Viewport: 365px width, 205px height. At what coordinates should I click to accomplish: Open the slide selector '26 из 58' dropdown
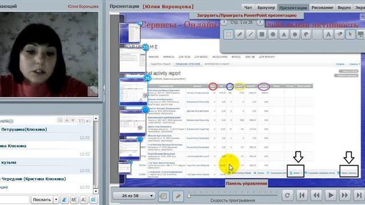[x=133, y=196]
